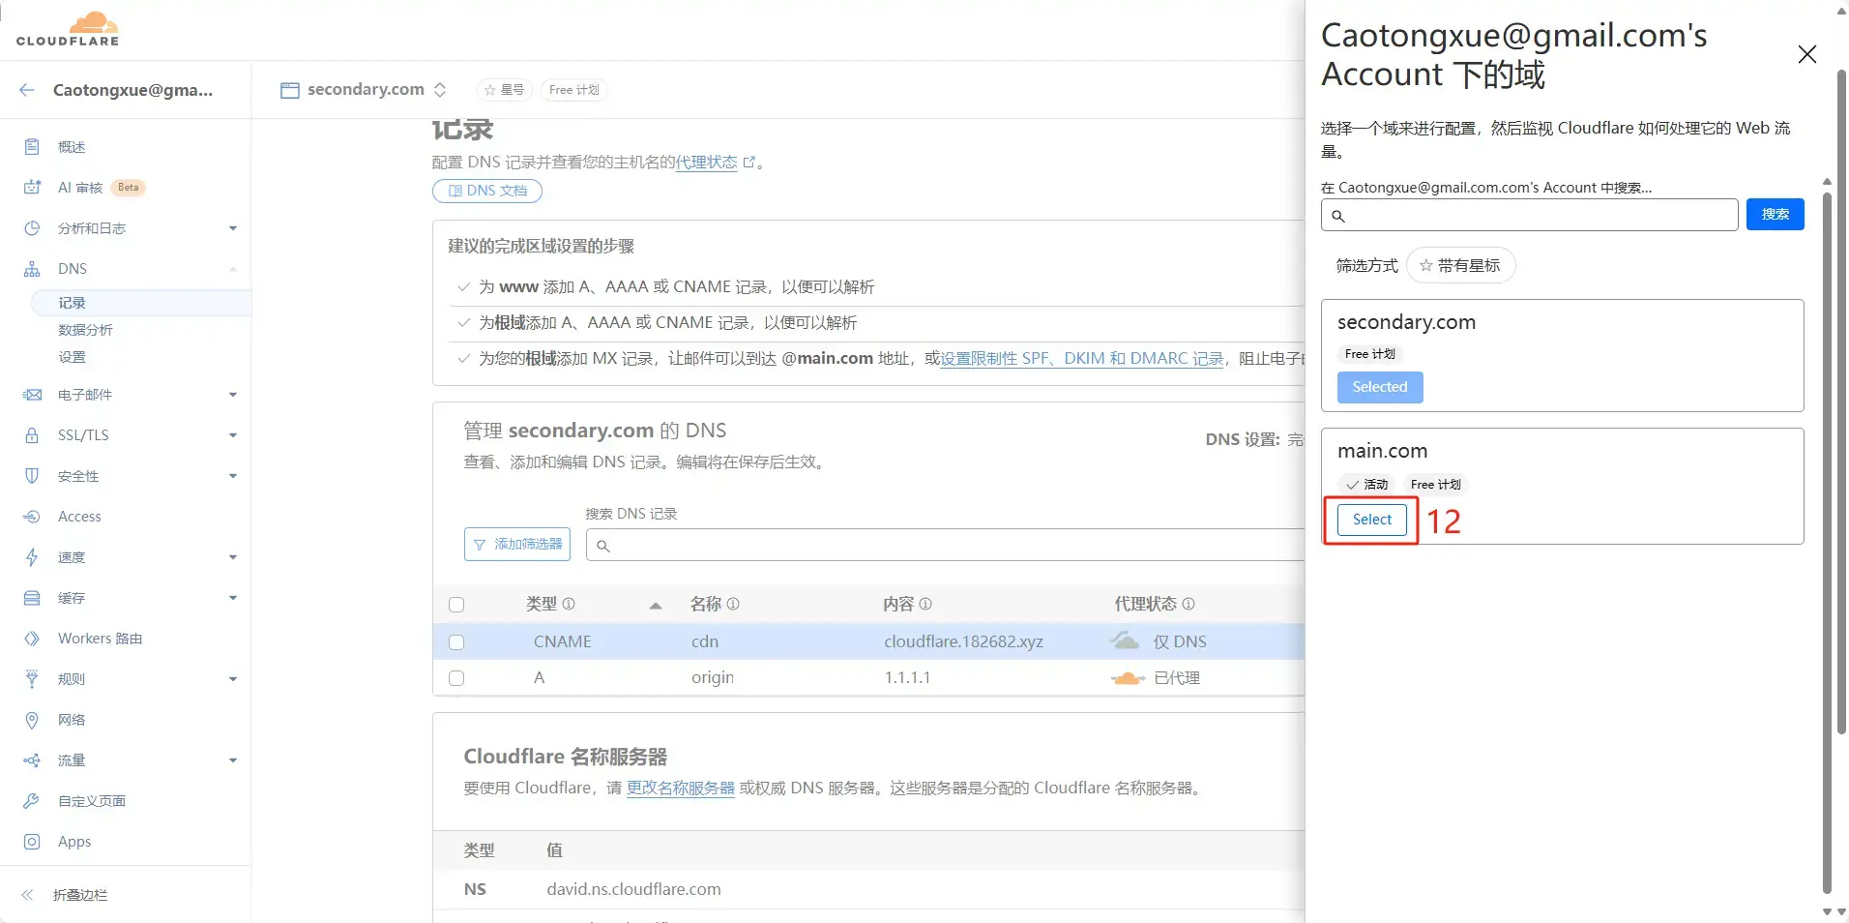Click the Cloudflare logo
Screen dimensions: 1849x923
pyautogui.click(x=68, y=29)
